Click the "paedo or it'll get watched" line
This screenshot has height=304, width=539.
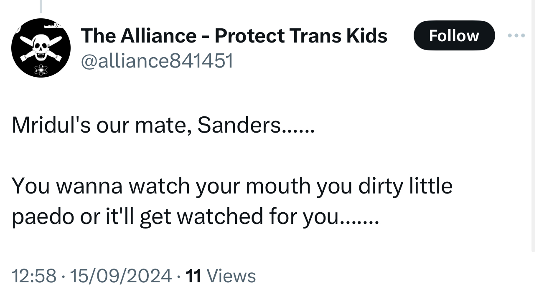coord(195,216)
